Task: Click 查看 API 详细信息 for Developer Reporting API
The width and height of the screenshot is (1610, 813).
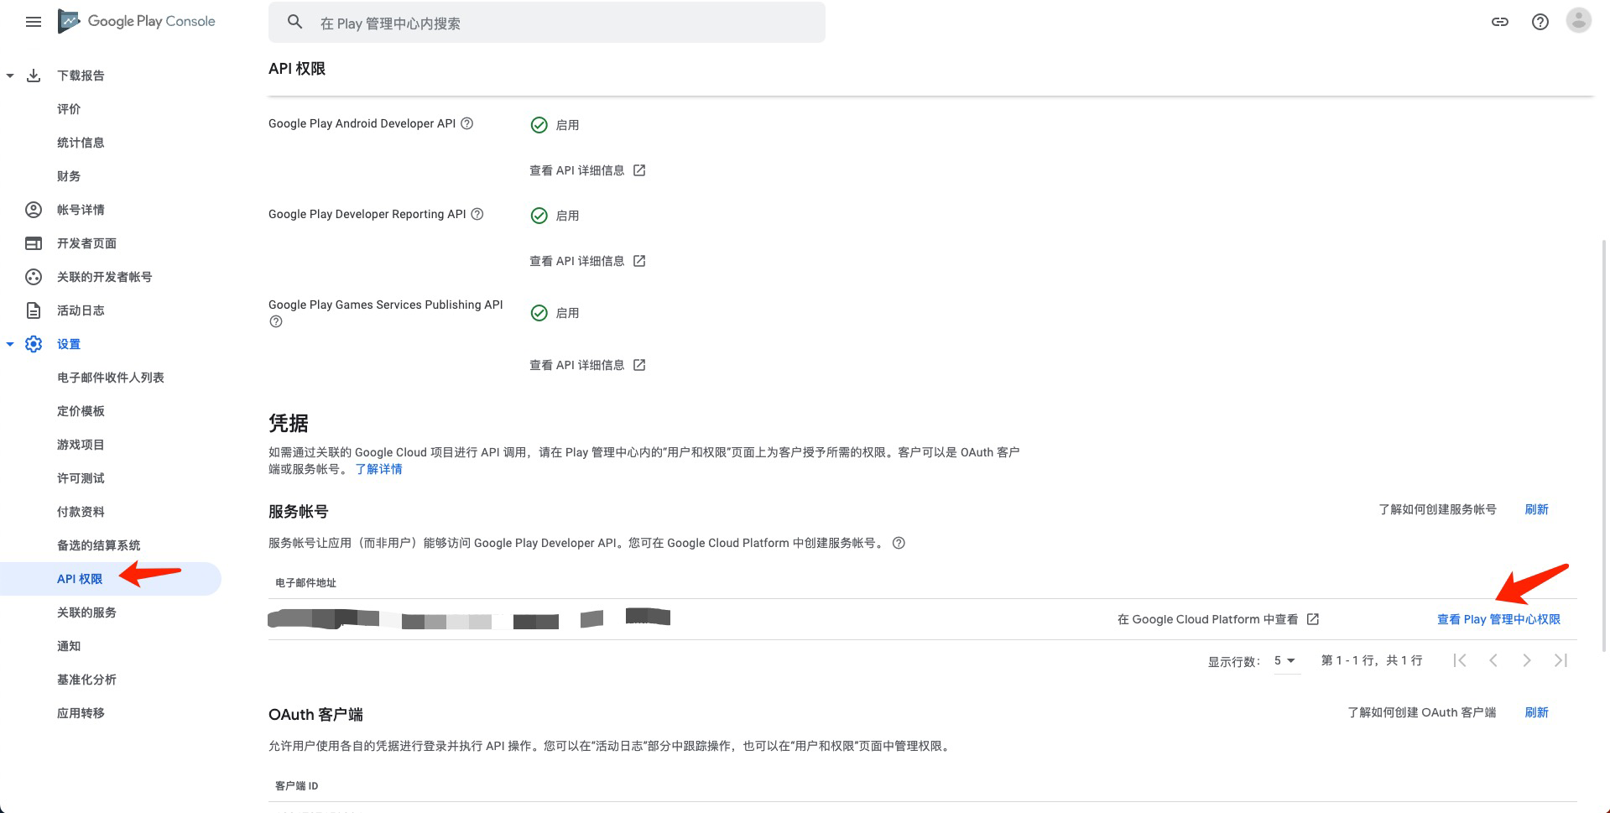Action: tap(576, 261)
